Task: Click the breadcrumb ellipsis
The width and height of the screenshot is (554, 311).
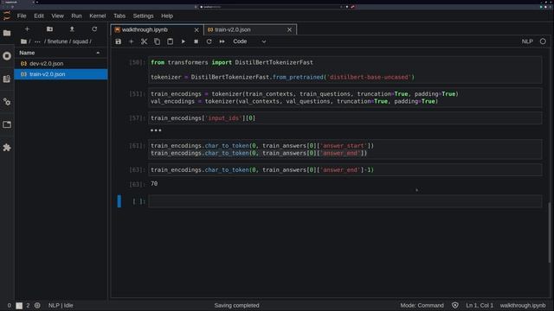Action: 37,41
